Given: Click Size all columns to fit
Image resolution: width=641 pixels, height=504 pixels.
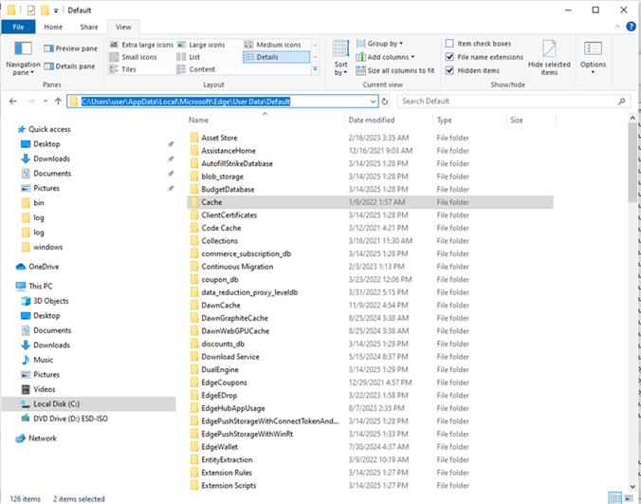Looking at the screenshot, I should coord(395,70).
